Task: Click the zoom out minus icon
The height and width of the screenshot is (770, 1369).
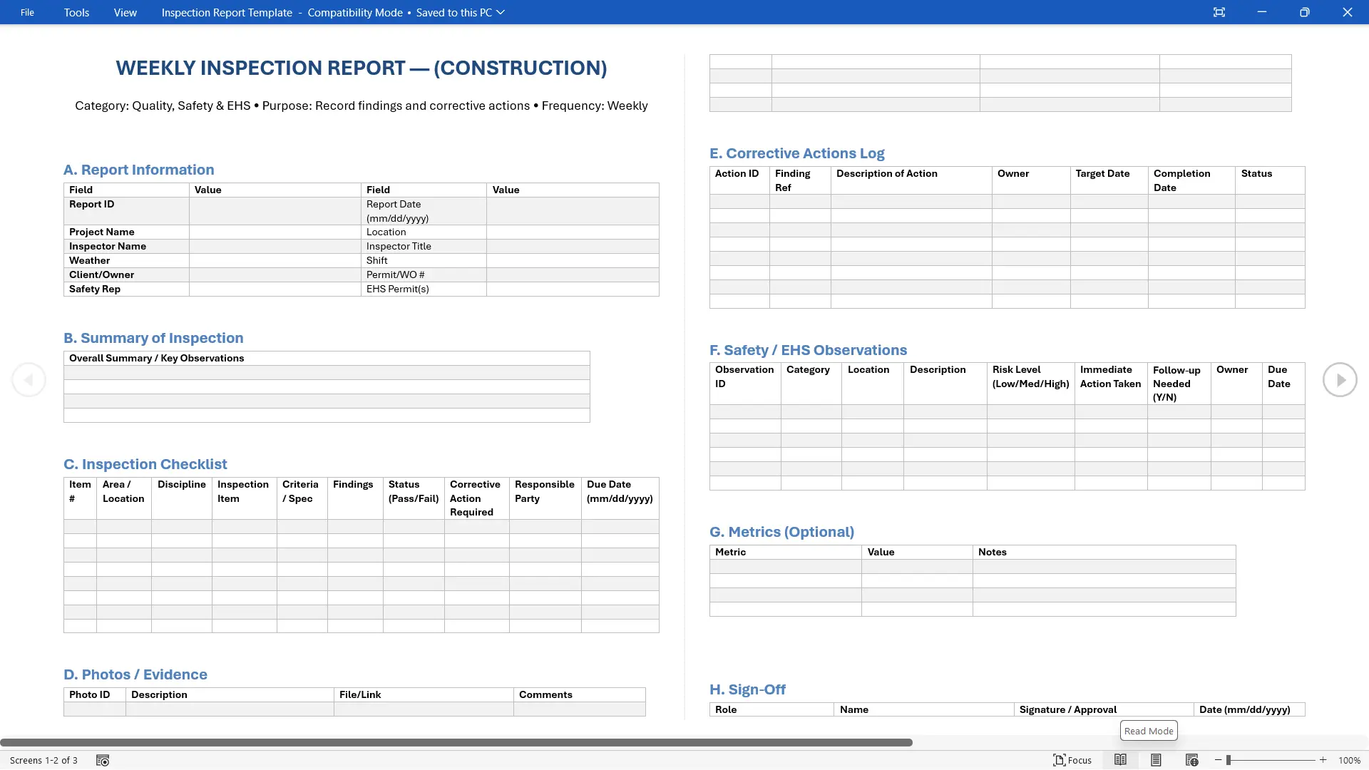Action: (x=1218, y=760)
